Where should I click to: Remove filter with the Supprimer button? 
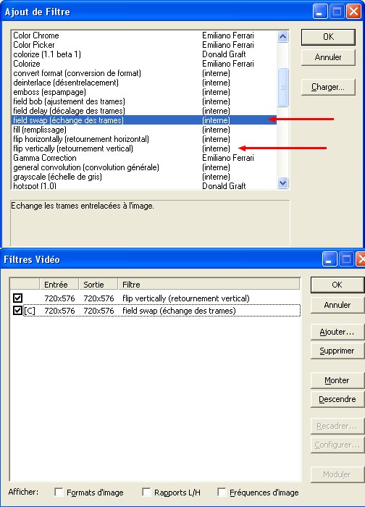pos(337,351)
